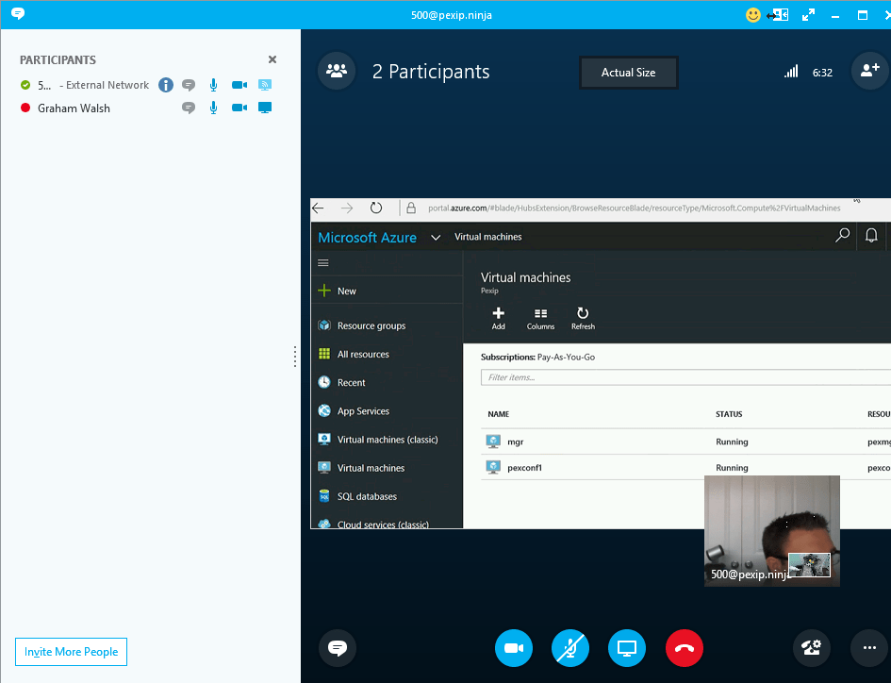Invite more people via add-participant icon

click(869, 71)
